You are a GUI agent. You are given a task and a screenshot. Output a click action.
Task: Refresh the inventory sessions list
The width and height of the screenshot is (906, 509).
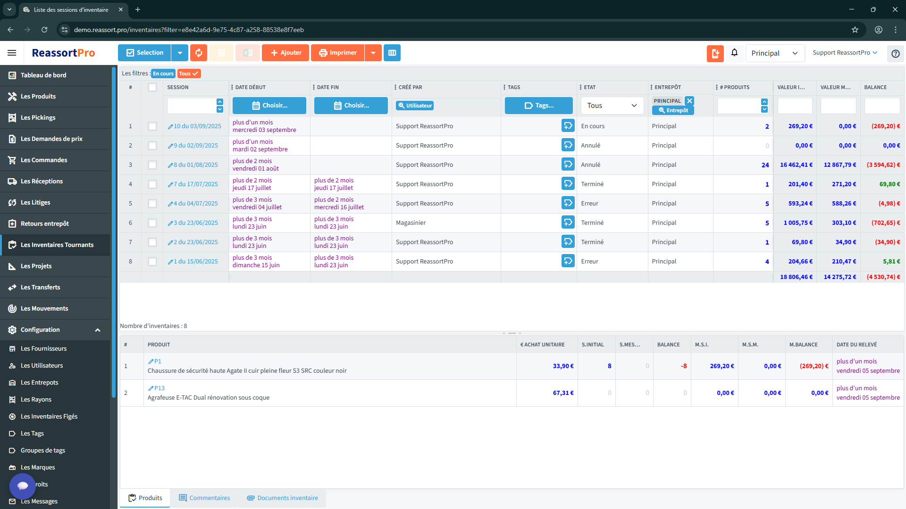pos(198,53)
